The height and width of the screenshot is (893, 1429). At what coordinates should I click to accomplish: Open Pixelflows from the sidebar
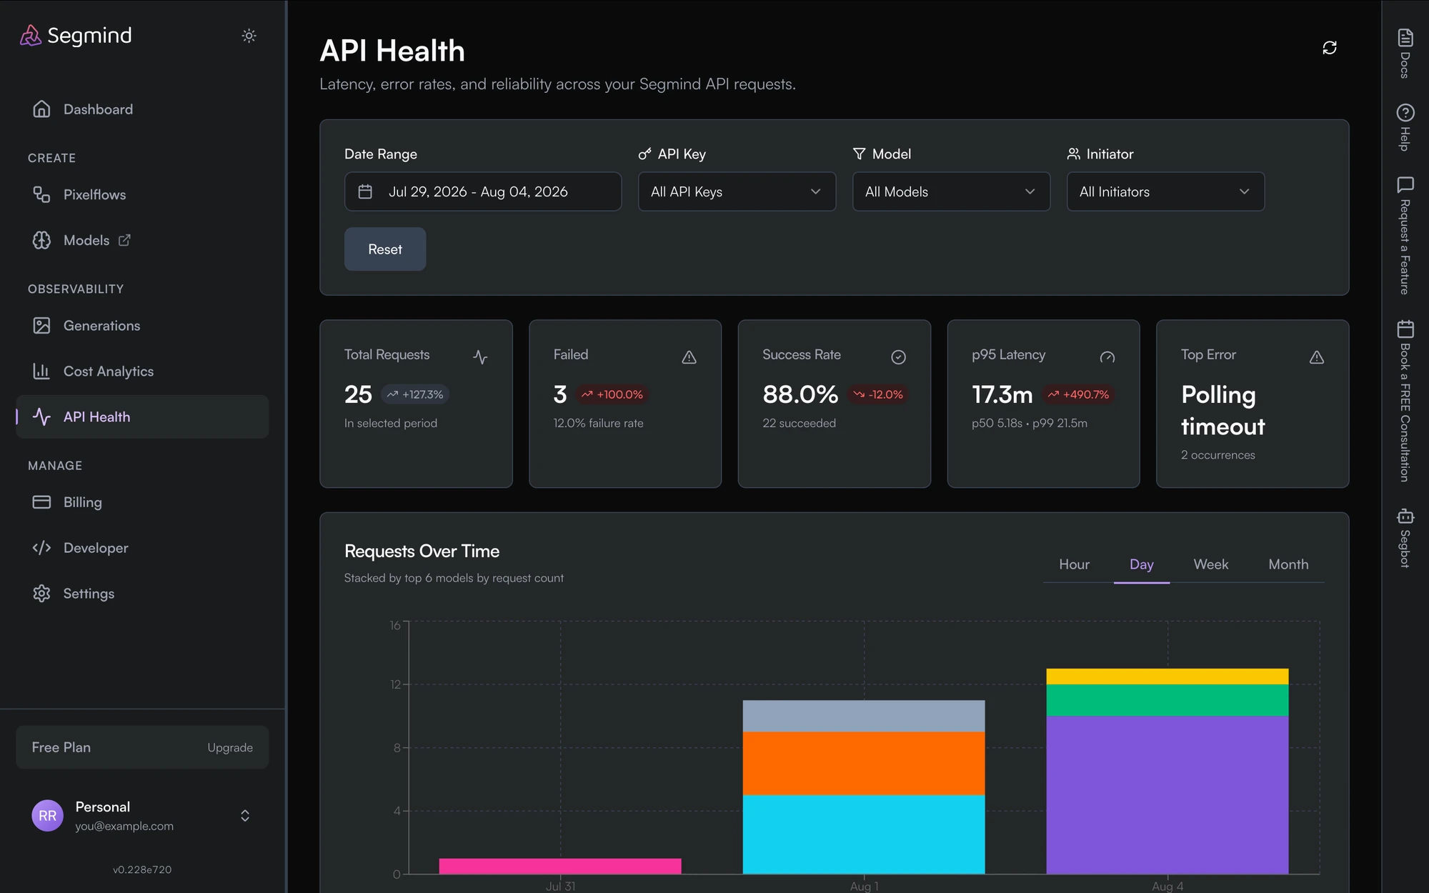tap(142, 194)
